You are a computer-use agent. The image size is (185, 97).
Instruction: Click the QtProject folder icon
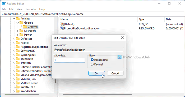pos(18,39)
